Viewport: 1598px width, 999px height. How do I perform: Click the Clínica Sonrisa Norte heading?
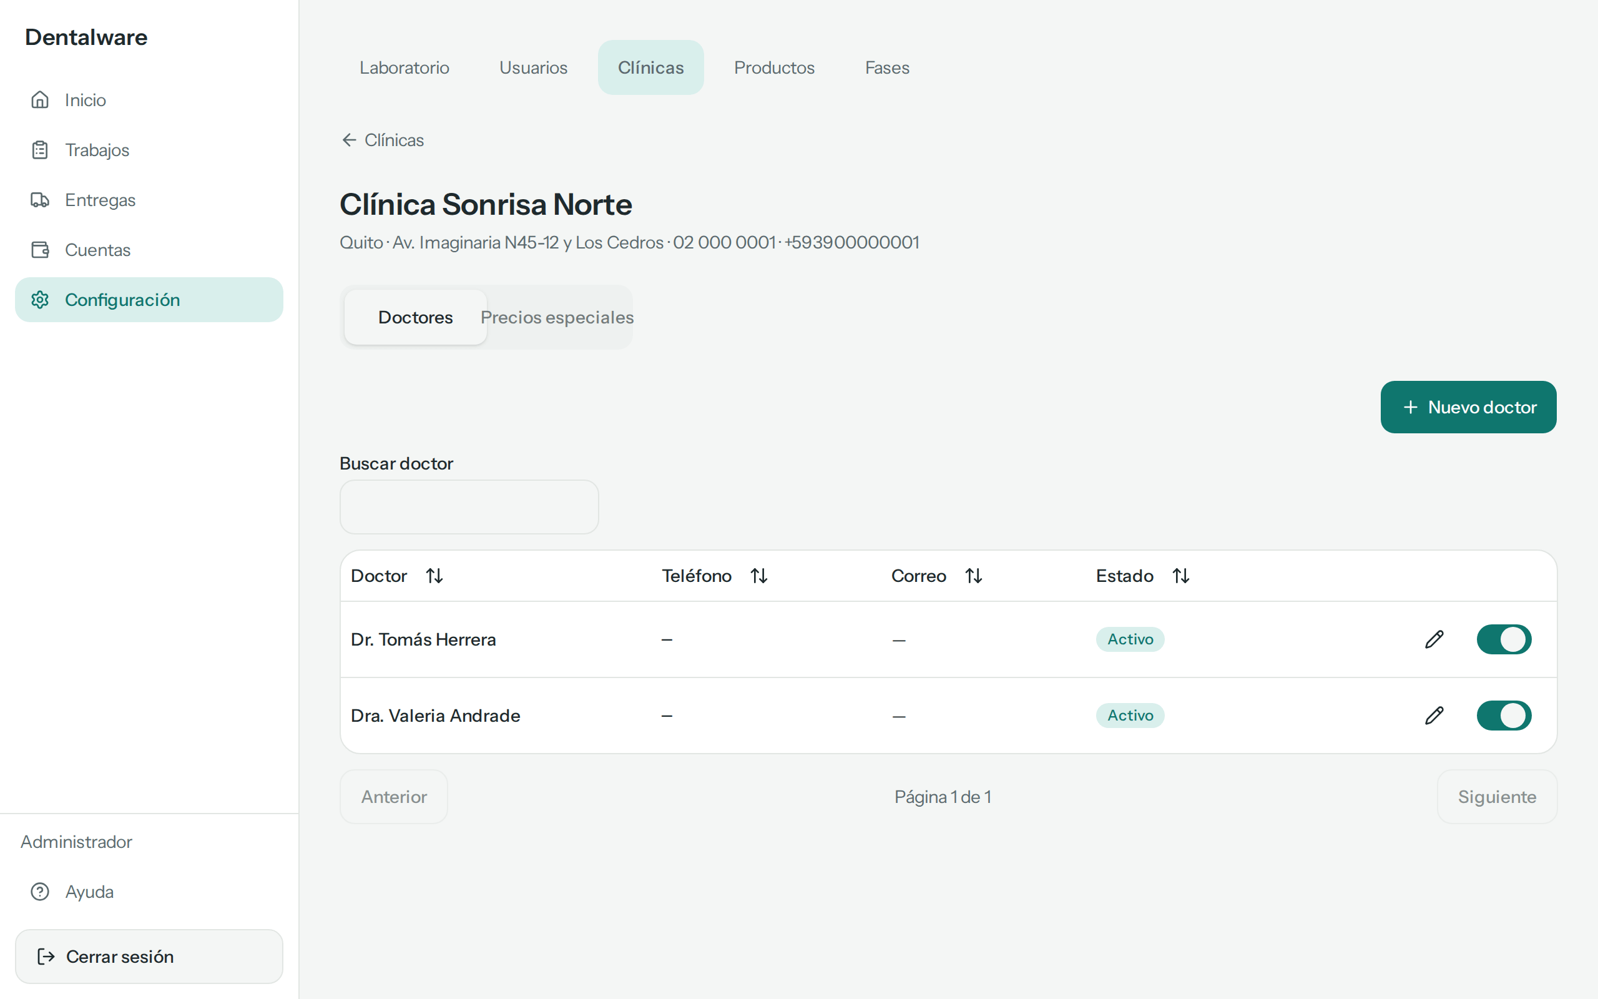point(486,204)
